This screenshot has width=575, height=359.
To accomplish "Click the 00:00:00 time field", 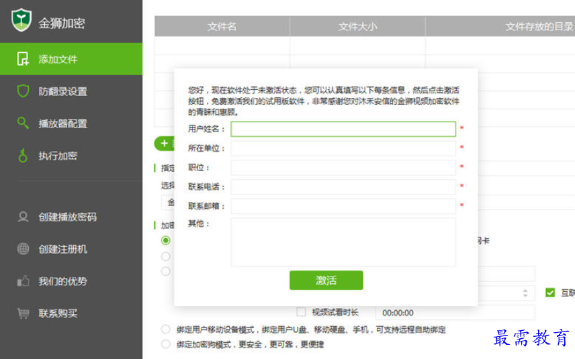I will point(455,313).
